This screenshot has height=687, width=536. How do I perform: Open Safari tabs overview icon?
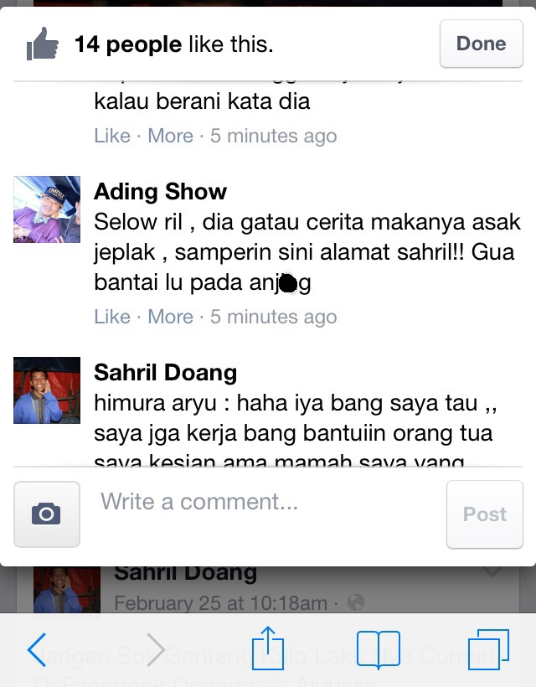point(489,650)
